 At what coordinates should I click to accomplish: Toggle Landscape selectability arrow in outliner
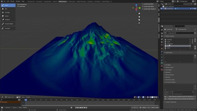[x=191, y=9]
